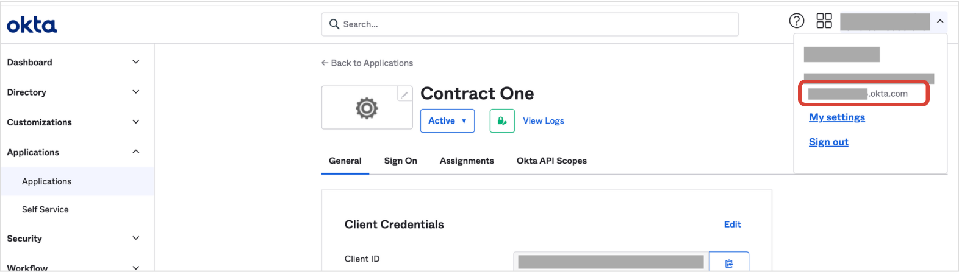Image resolution: width=959 pixels, height=272 pixels.
Task: Click the search magnifier icon
Action: [x=334, y=24]
